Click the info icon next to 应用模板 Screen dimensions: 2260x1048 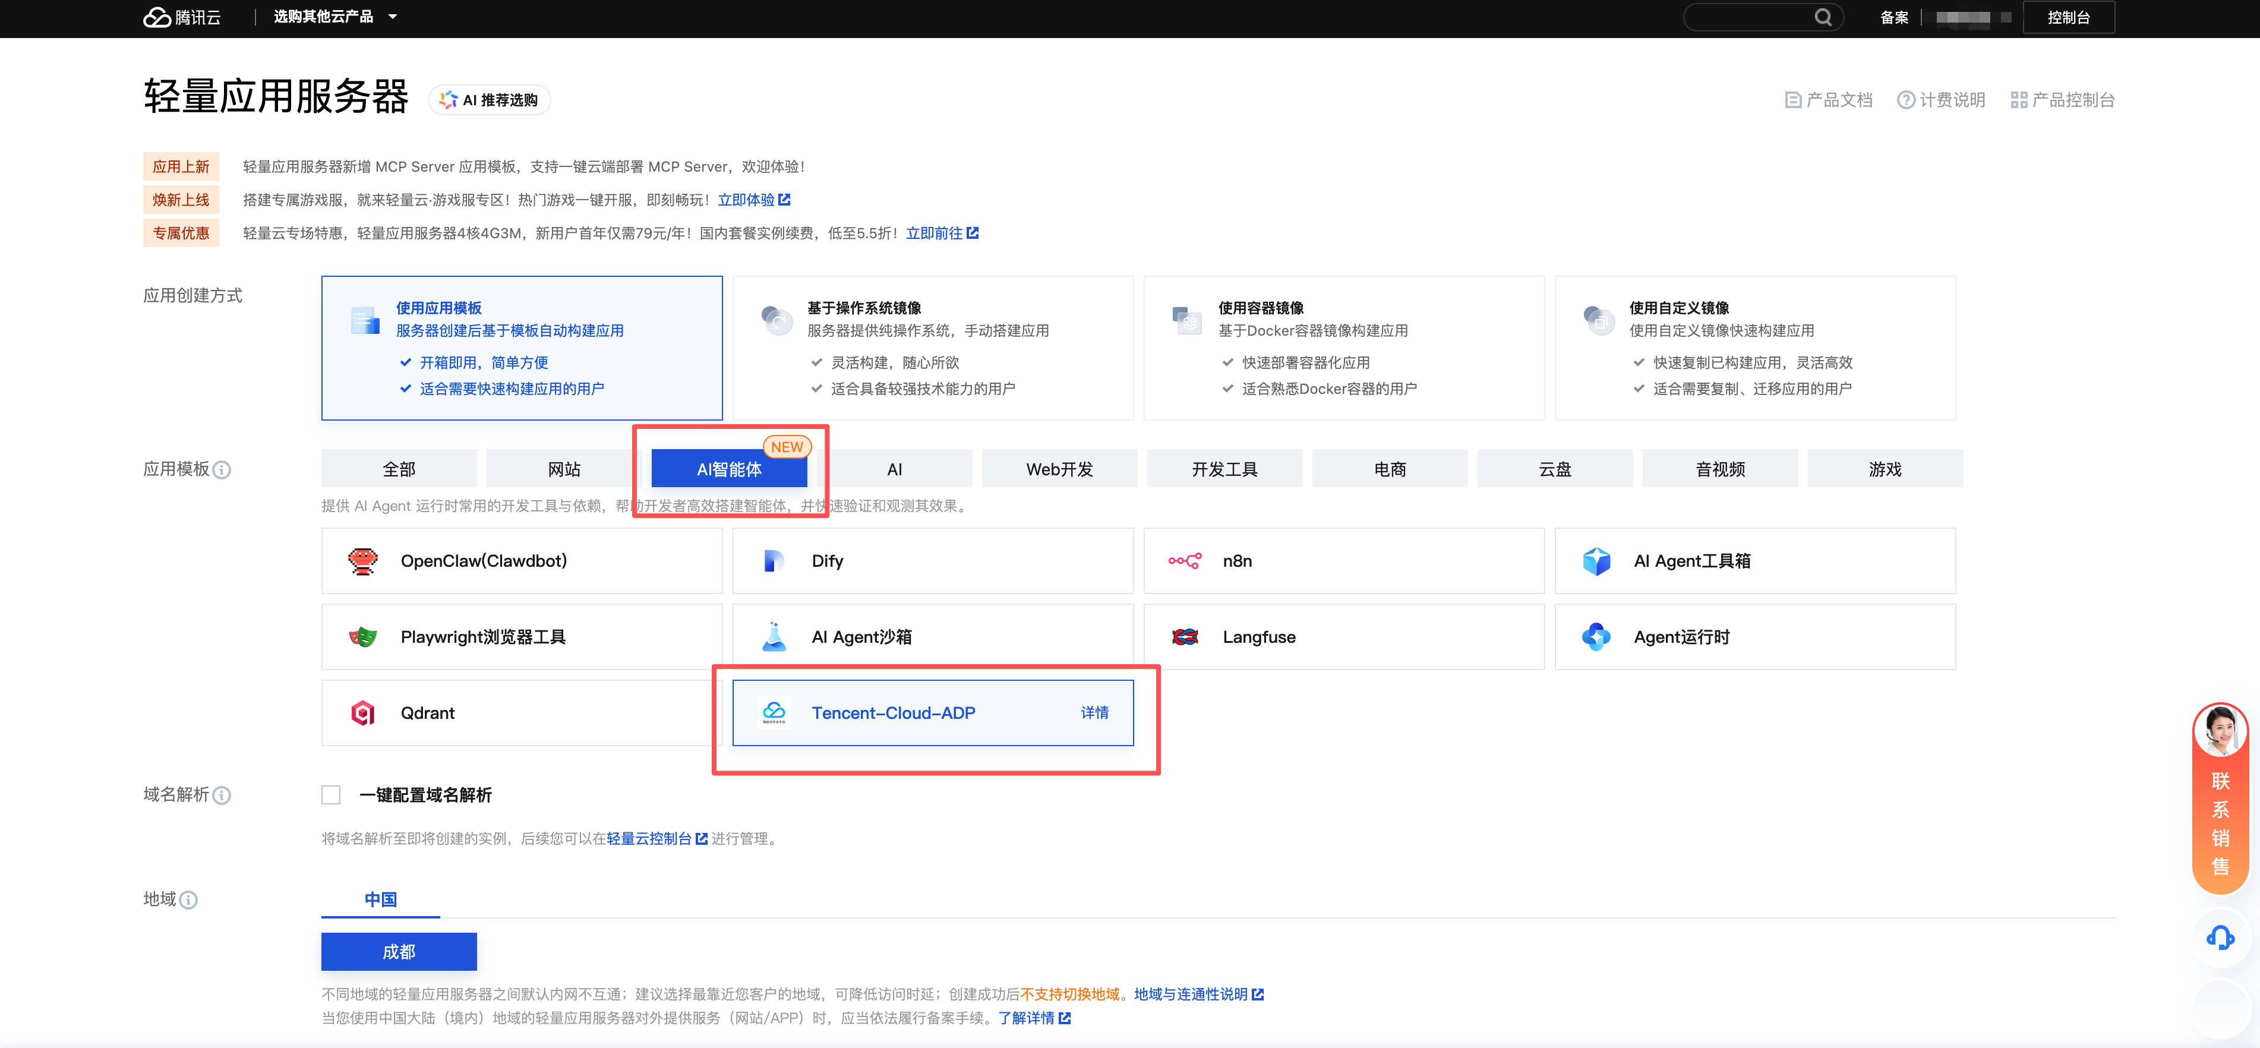point(223,470)
